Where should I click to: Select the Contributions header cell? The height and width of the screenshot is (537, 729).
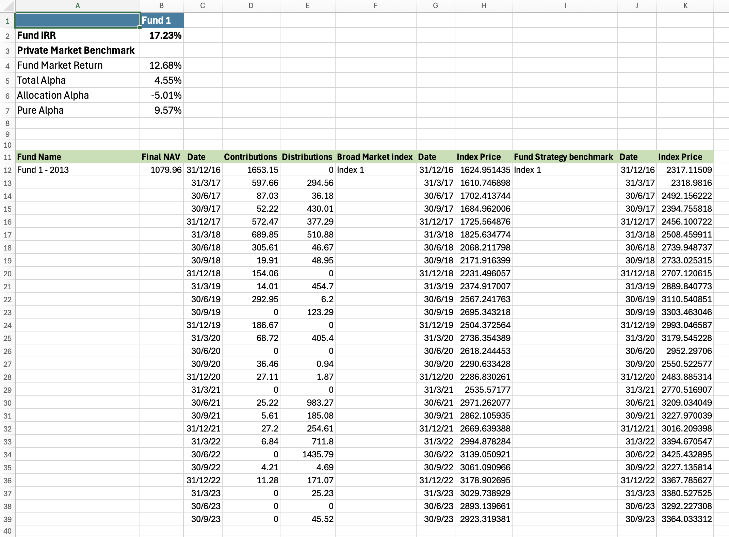click(251, 157)
